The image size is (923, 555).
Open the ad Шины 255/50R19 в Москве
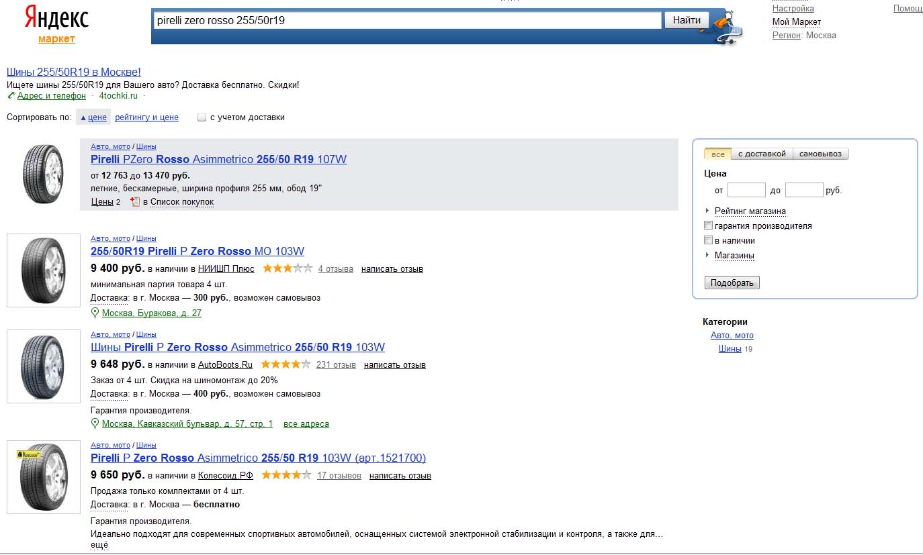coord(74,72)
